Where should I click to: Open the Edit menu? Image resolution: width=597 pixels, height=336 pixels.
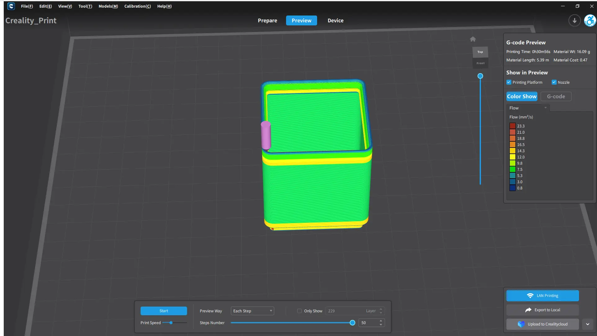coord(46,6)
